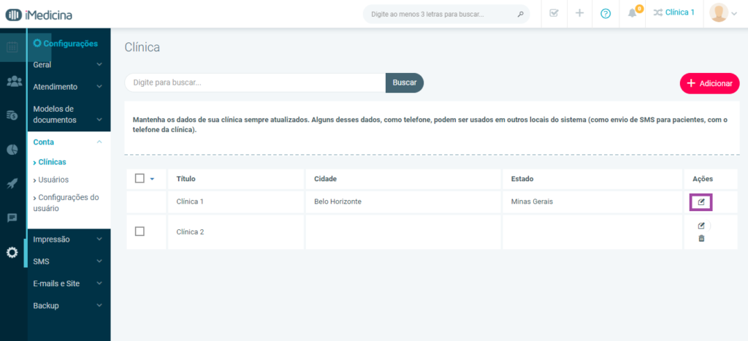The width and height of the screenshot is (748, 341).
Task: Click the Cidade column header
Action: click(326, 179)
